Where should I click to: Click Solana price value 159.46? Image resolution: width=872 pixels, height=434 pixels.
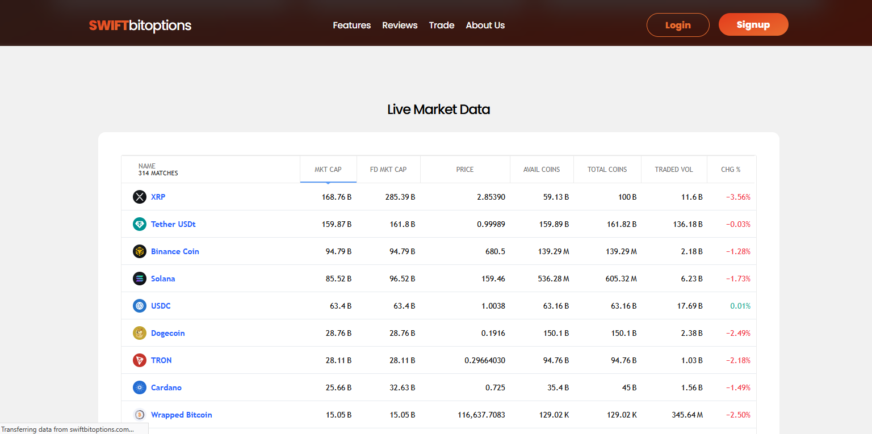(x=493, y=279)
